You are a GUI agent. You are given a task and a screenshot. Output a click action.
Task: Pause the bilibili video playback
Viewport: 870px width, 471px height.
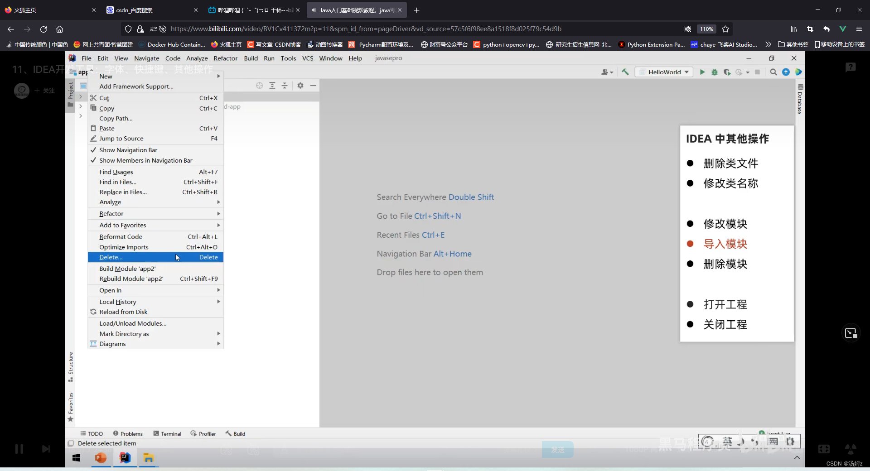[19, 449]
